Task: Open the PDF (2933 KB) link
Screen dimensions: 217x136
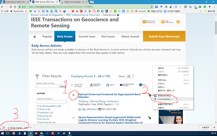Action: [108, 109]
